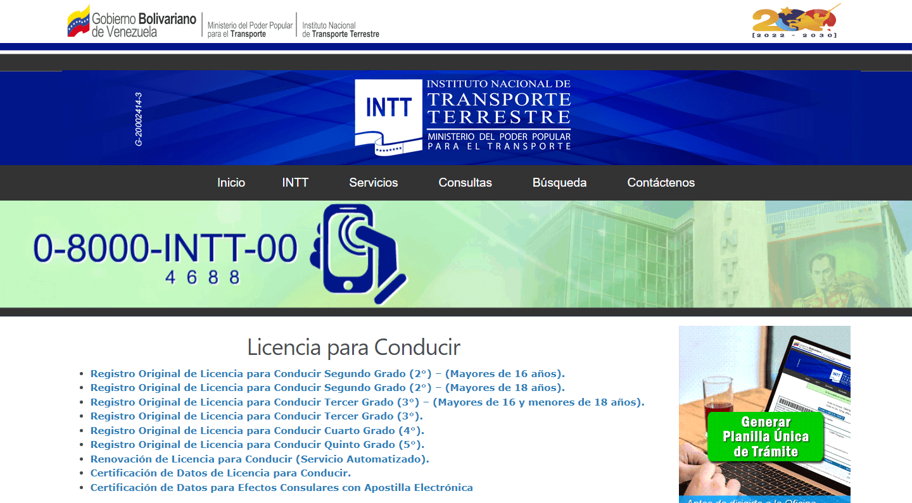Open the Consultas menu item

[x=465, y=183]
